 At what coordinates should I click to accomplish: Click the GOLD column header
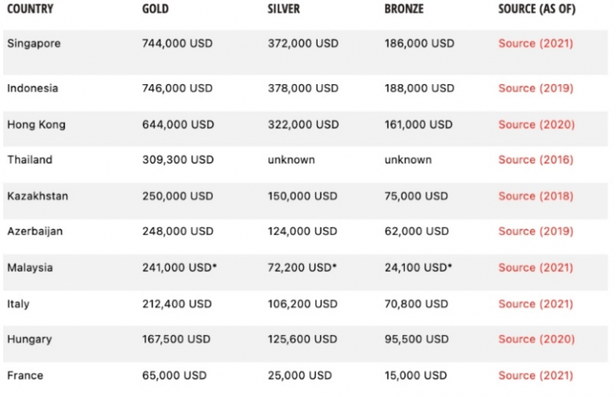click(155, 9)
